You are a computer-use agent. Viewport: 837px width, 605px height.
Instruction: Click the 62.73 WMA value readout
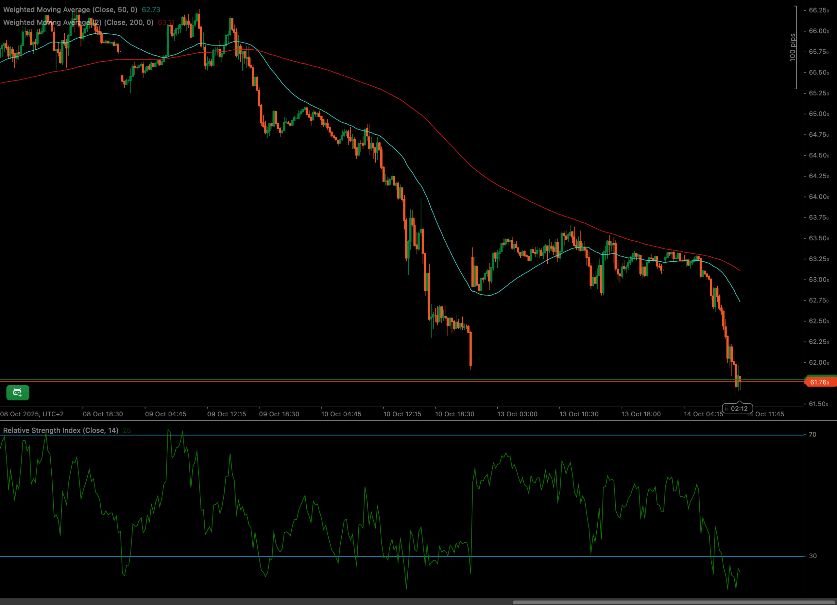click(151, 9)
